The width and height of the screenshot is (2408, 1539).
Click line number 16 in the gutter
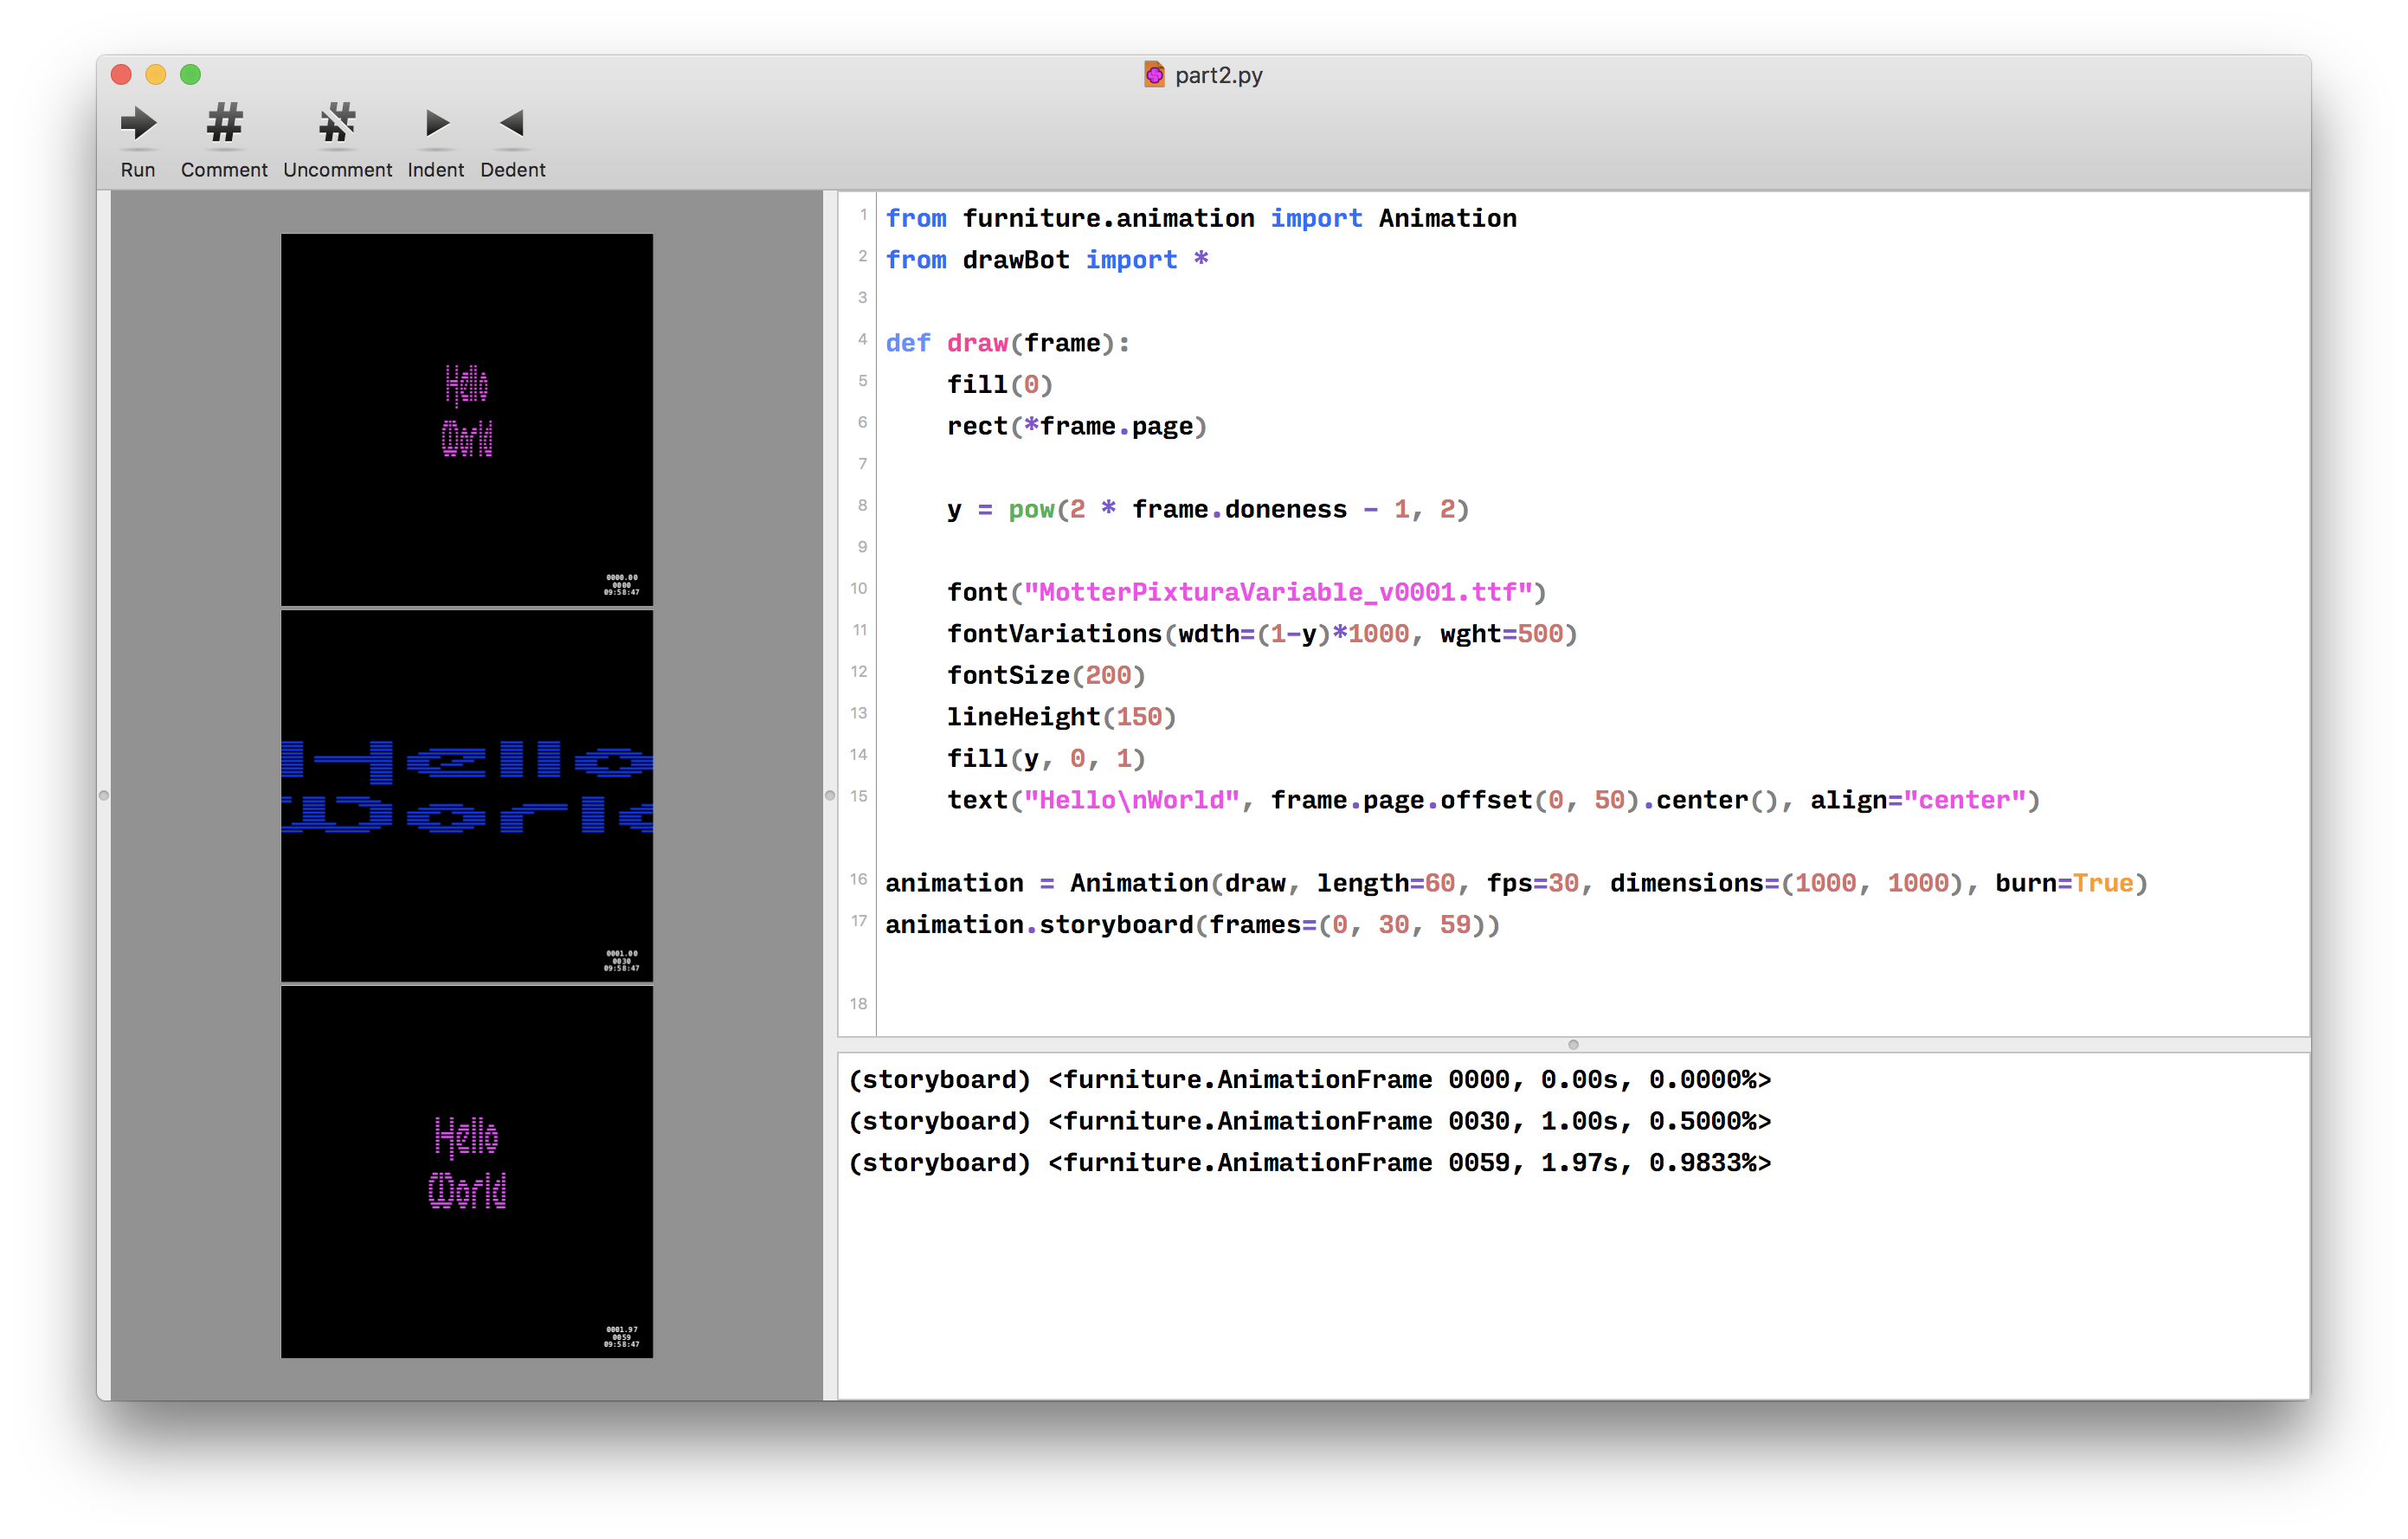click(x=858, y=879)
